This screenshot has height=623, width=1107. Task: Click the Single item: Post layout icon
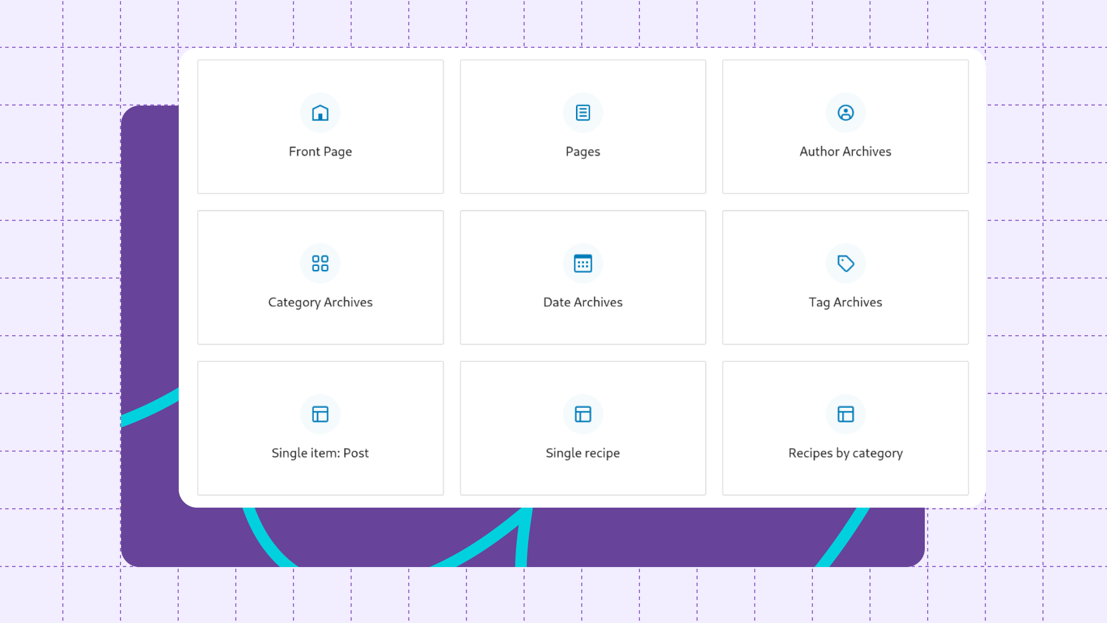tap(320, 414)
